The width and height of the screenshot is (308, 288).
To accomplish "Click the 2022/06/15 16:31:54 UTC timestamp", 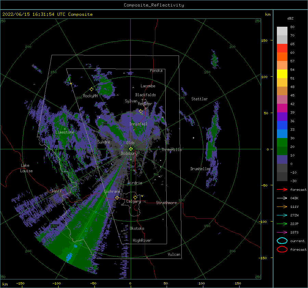I will (x=34, y=14).
